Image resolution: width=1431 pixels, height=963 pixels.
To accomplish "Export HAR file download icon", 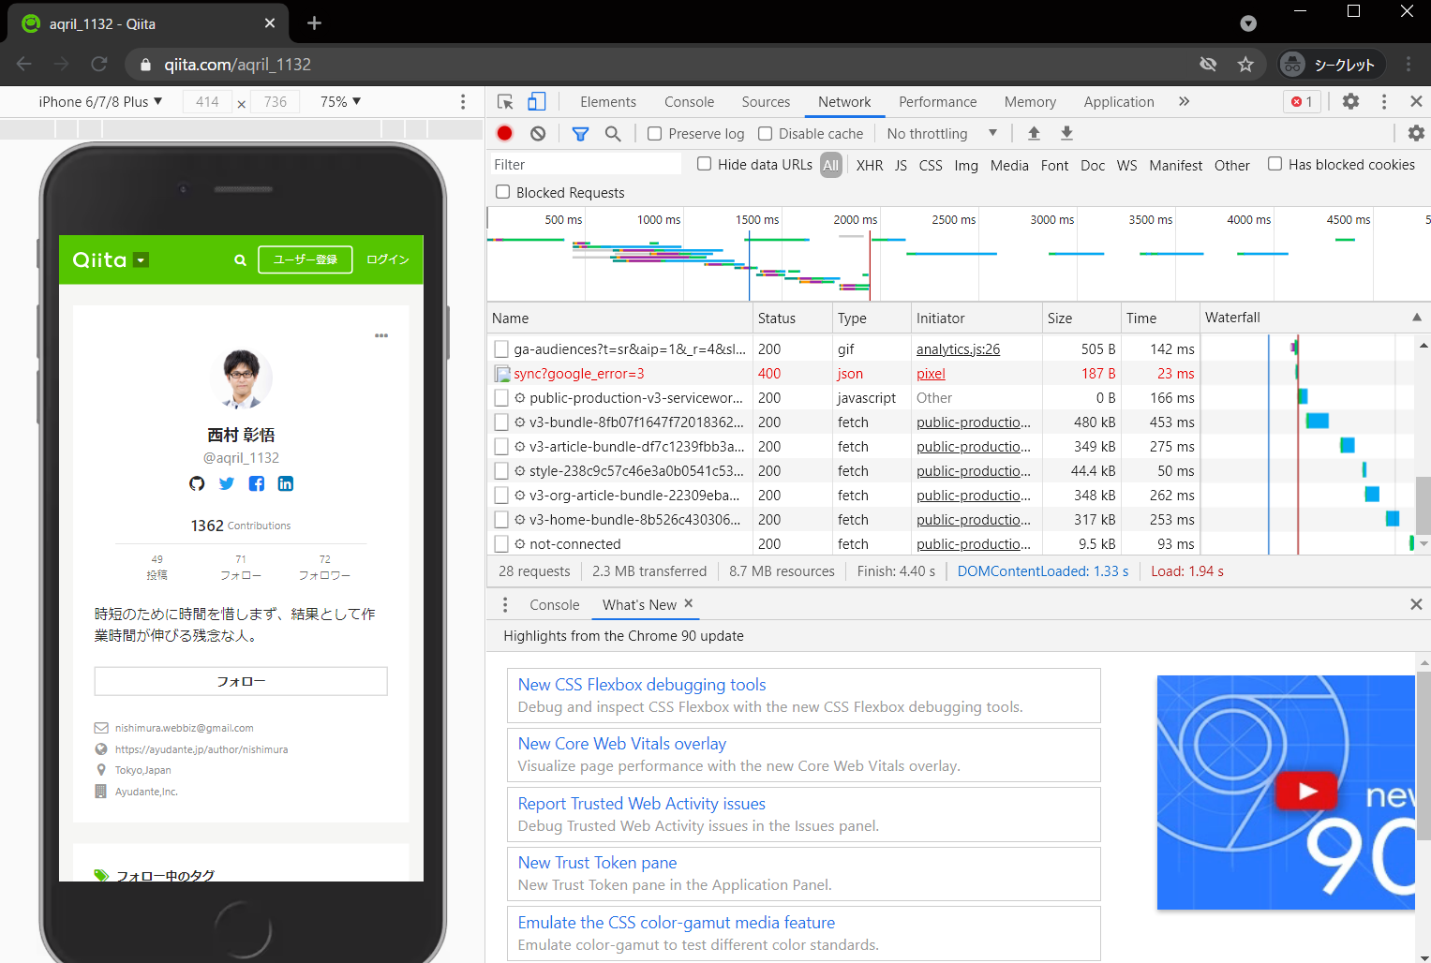I will [x=1066, y=133].
